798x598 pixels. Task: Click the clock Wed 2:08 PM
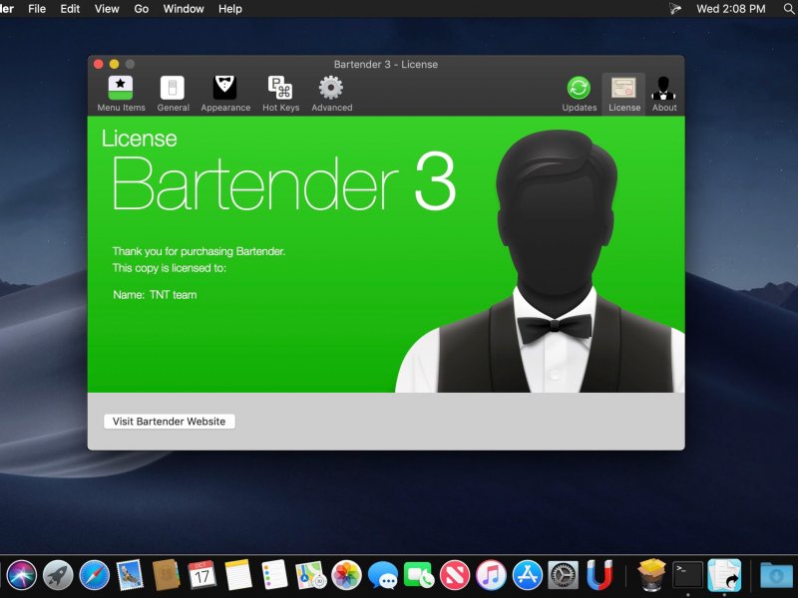pyautogui.click(x=731, y=9)
